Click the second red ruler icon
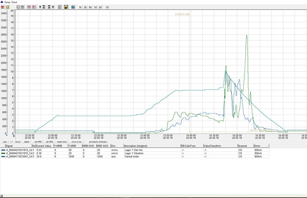 click(x=34, y=7)
